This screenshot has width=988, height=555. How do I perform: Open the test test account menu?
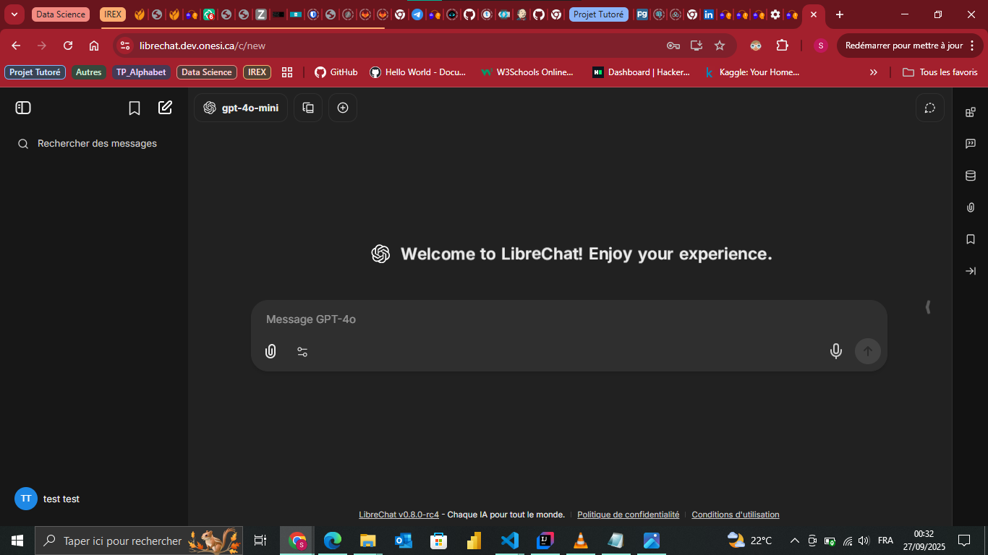click(x=94, y=499)
